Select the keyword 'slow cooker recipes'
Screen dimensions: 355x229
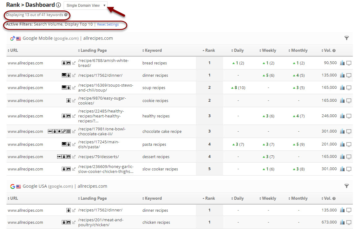160,169
